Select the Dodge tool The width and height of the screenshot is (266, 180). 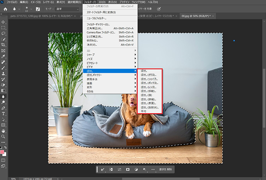point(3,102)
